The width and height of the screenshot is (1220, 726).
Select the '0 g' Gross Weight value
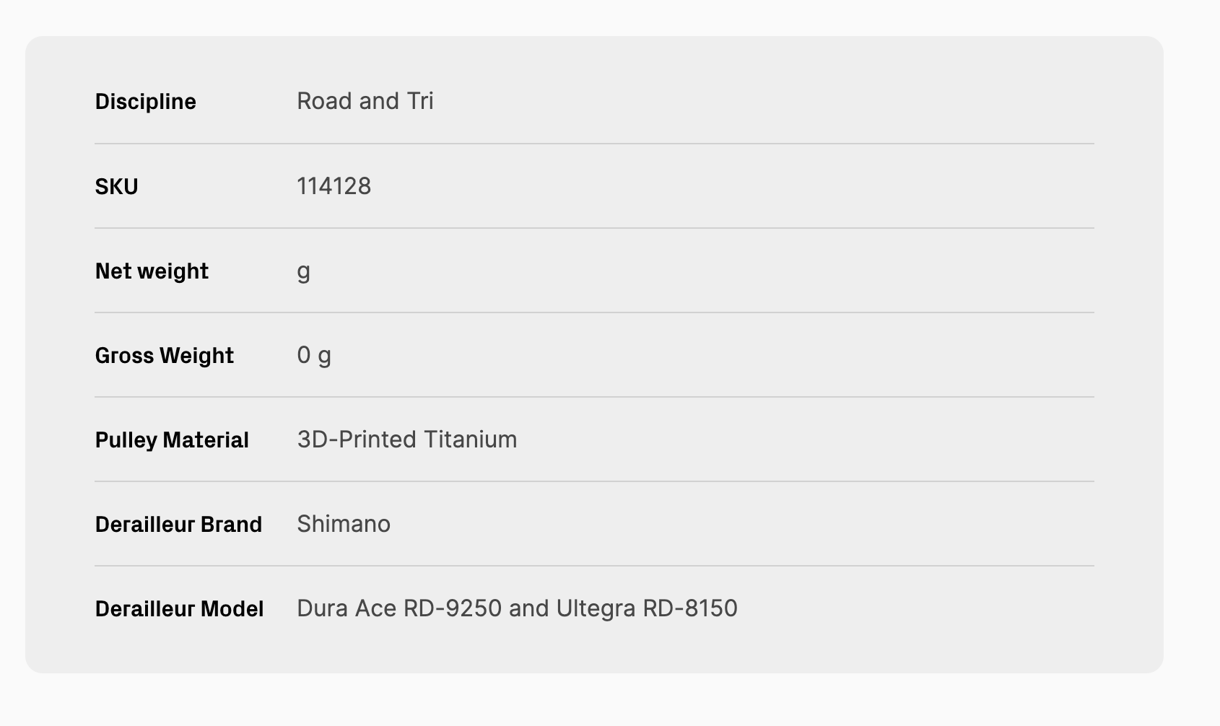314,355
